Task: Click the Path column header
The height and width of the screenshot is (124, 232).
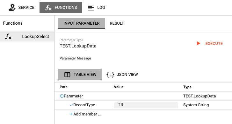Action: [x=64, y=87]
